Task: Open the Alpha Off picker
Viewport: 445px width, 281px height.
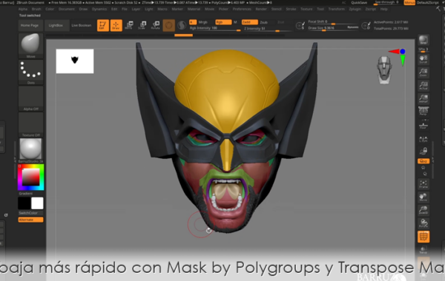Action: [30, 98]
